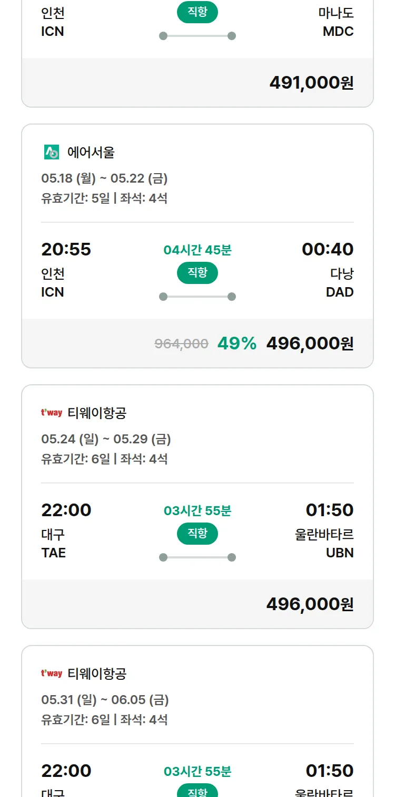395x797 pixels.
Task: Select the discounted 496,000원 Da Nang fare
Action: pyautogui.click(x=310, y=343)
